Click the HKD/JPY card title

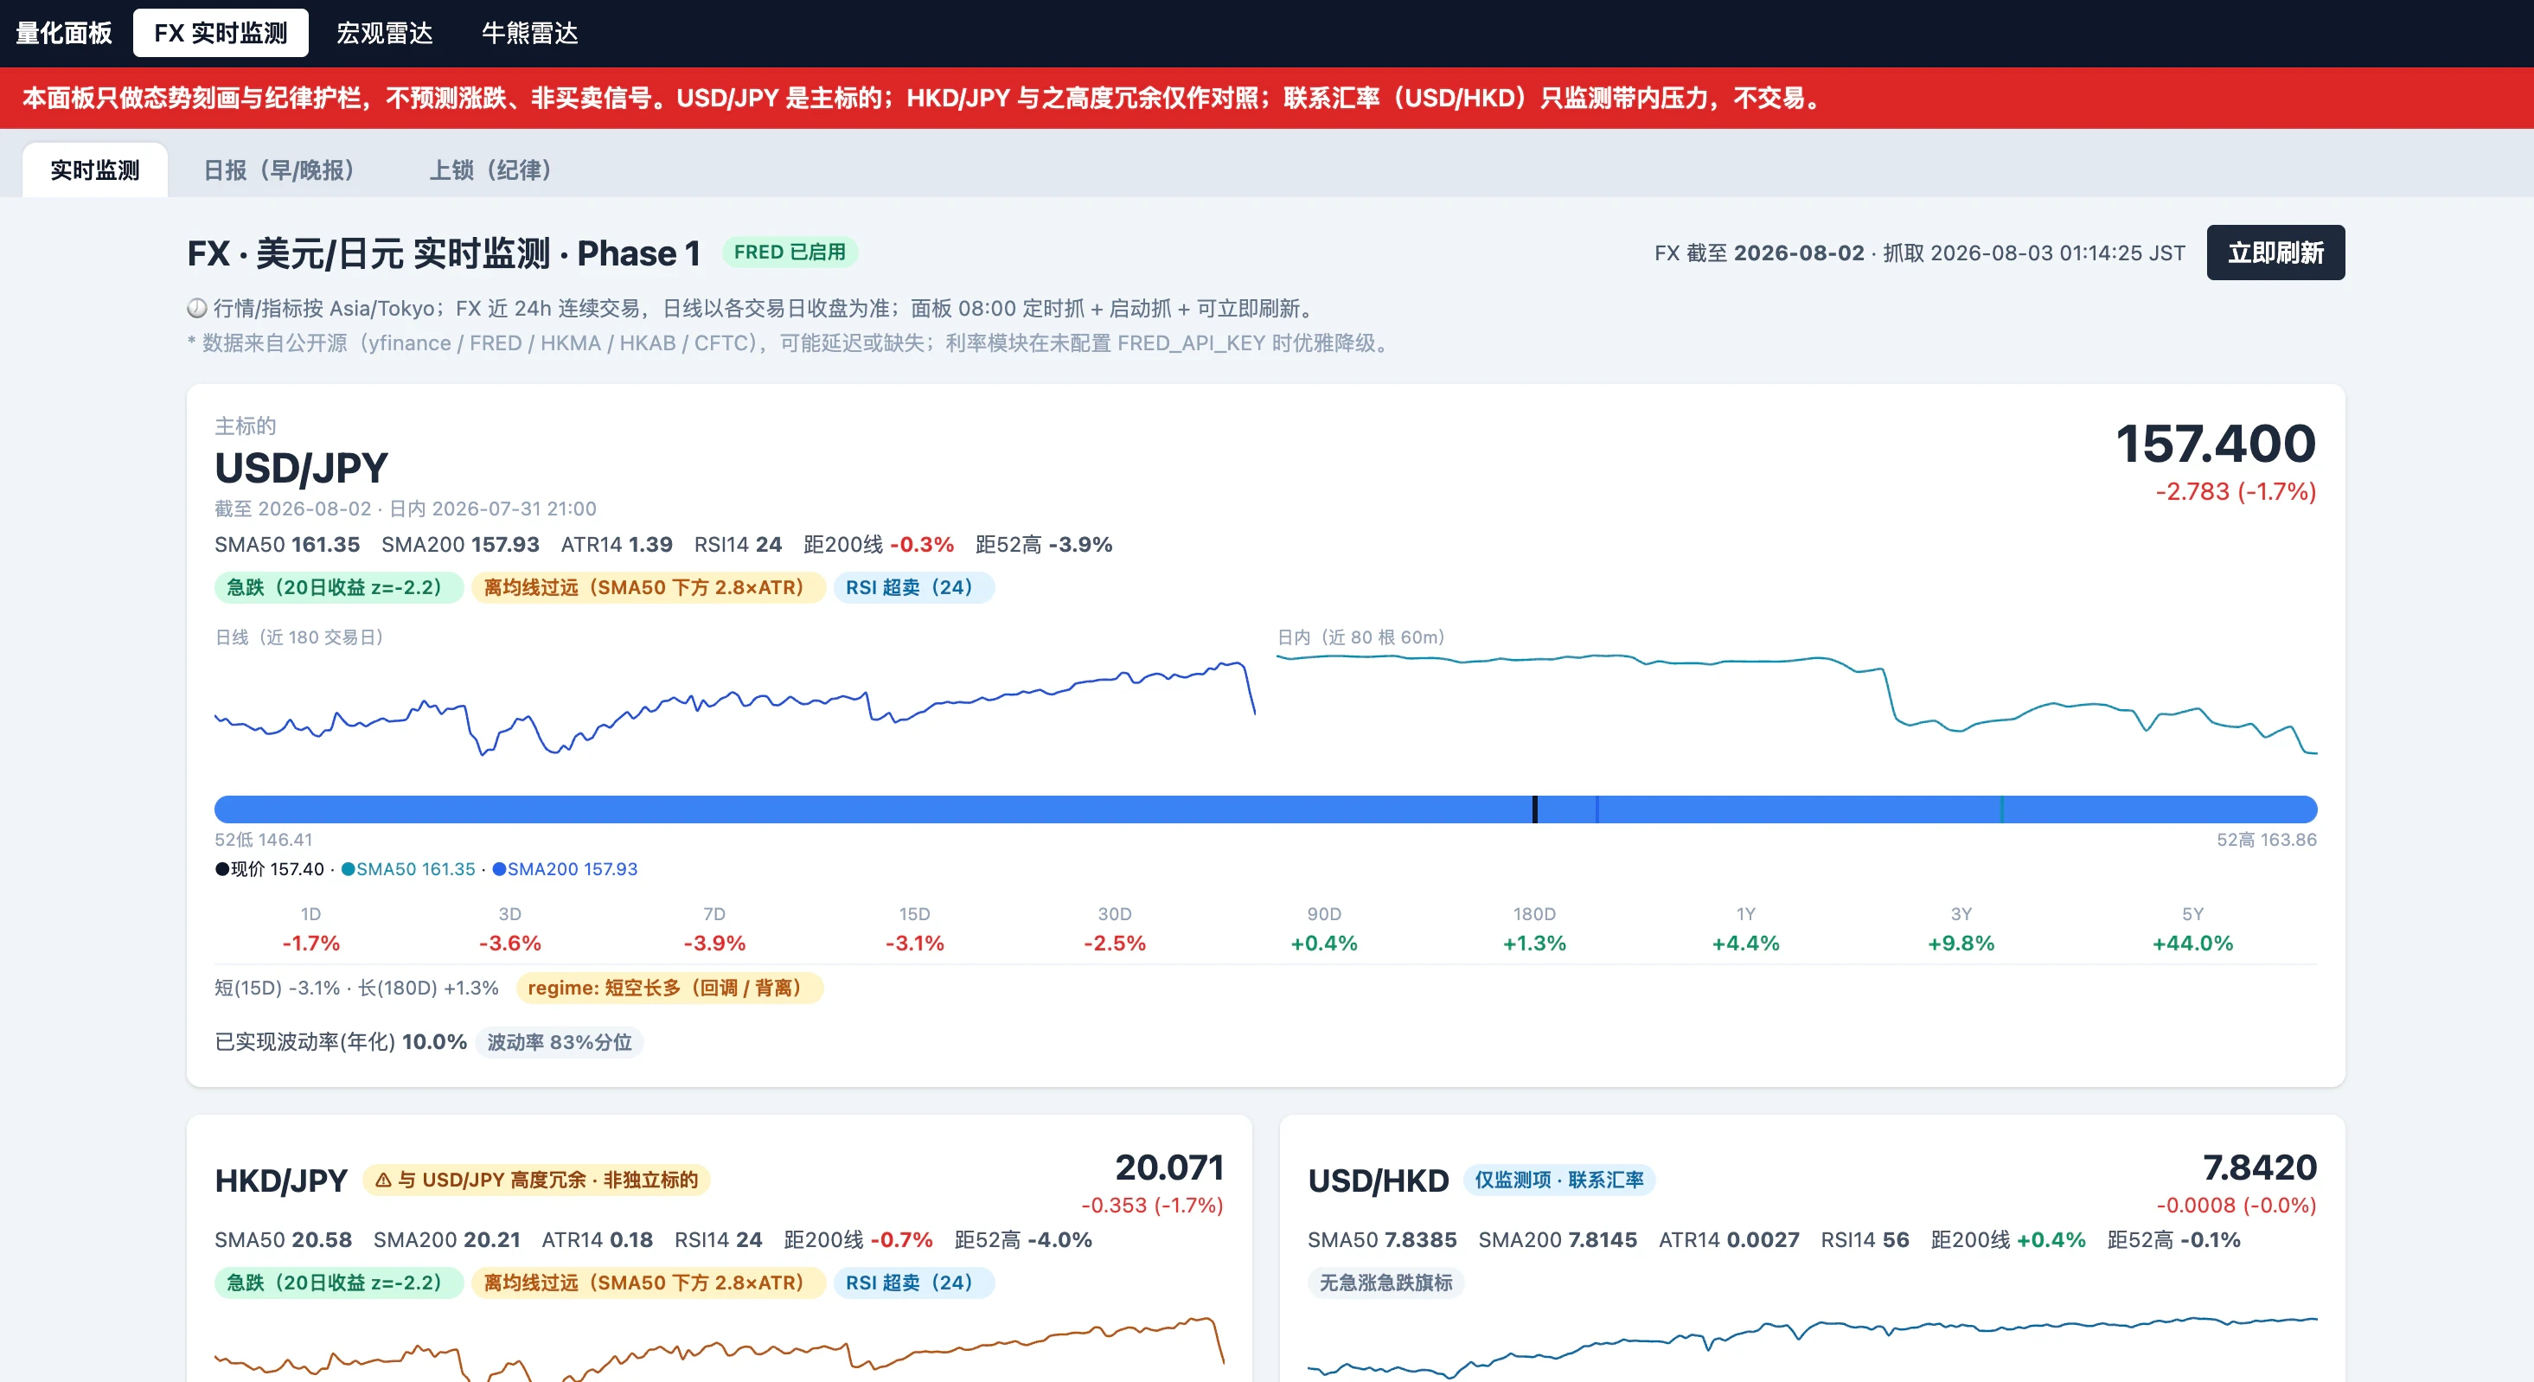pos(281,1180)
